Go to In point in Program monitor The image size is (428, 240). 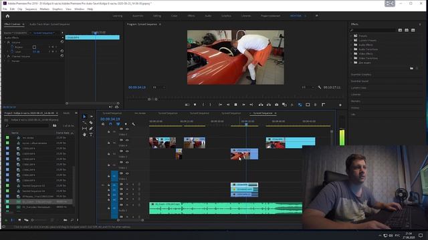click(220, 105)
